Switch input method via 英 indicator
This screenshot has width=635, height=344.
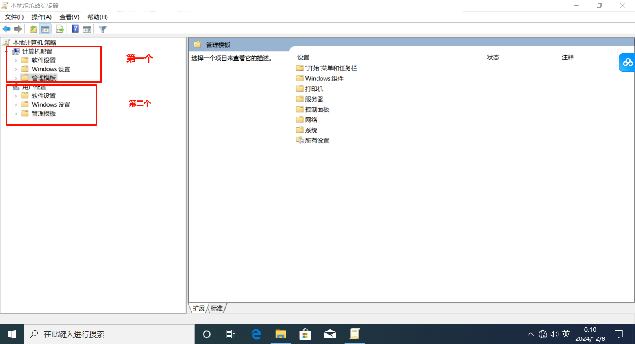(x=566, y=334)
